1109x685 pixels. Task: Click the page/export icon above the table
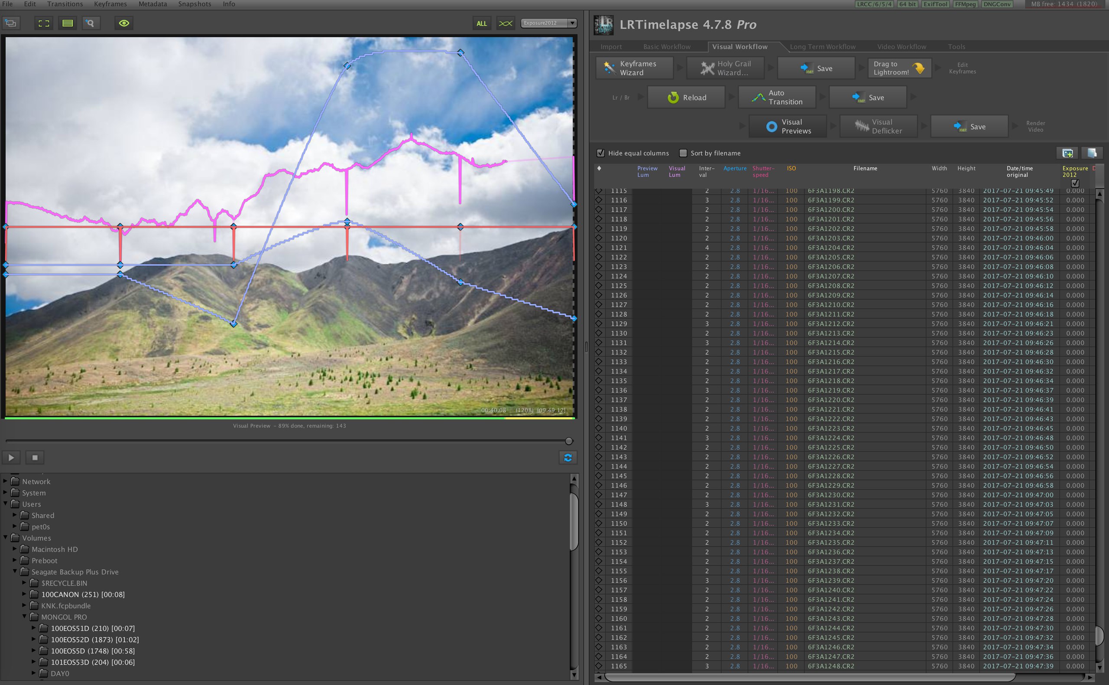[x=1092, y=153]
